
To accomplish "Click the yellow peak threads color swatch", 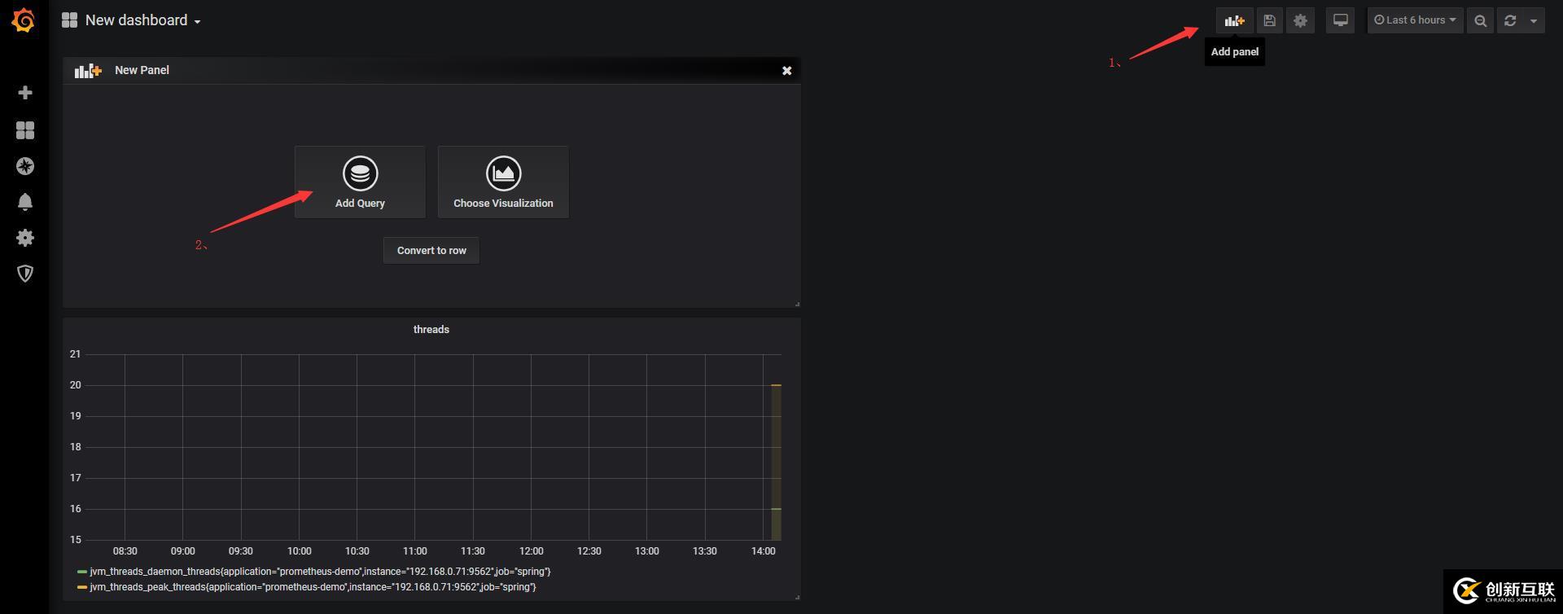I will 82,587.
